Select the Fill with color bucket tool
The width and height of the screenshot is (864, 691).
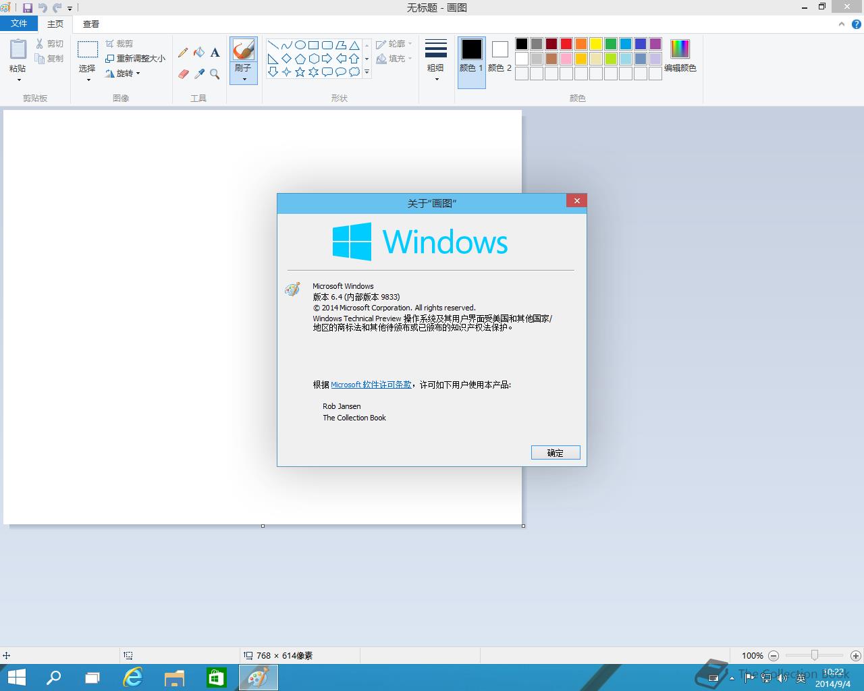199,52
